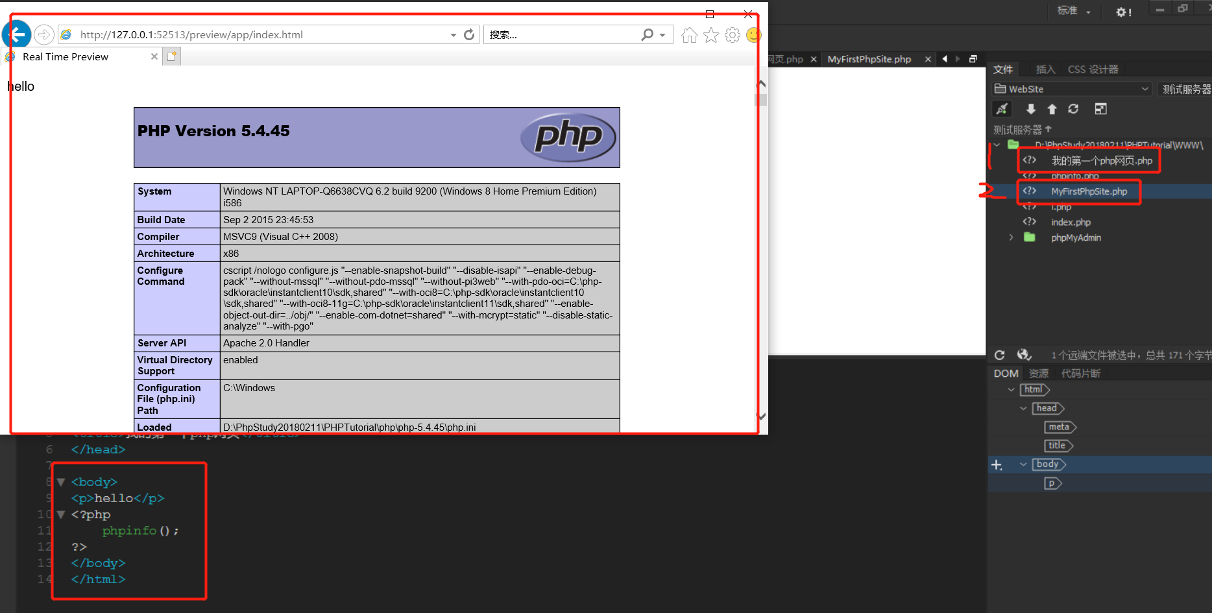
Task: Close the Real Time Preview tab
Action: coord(154,56)
